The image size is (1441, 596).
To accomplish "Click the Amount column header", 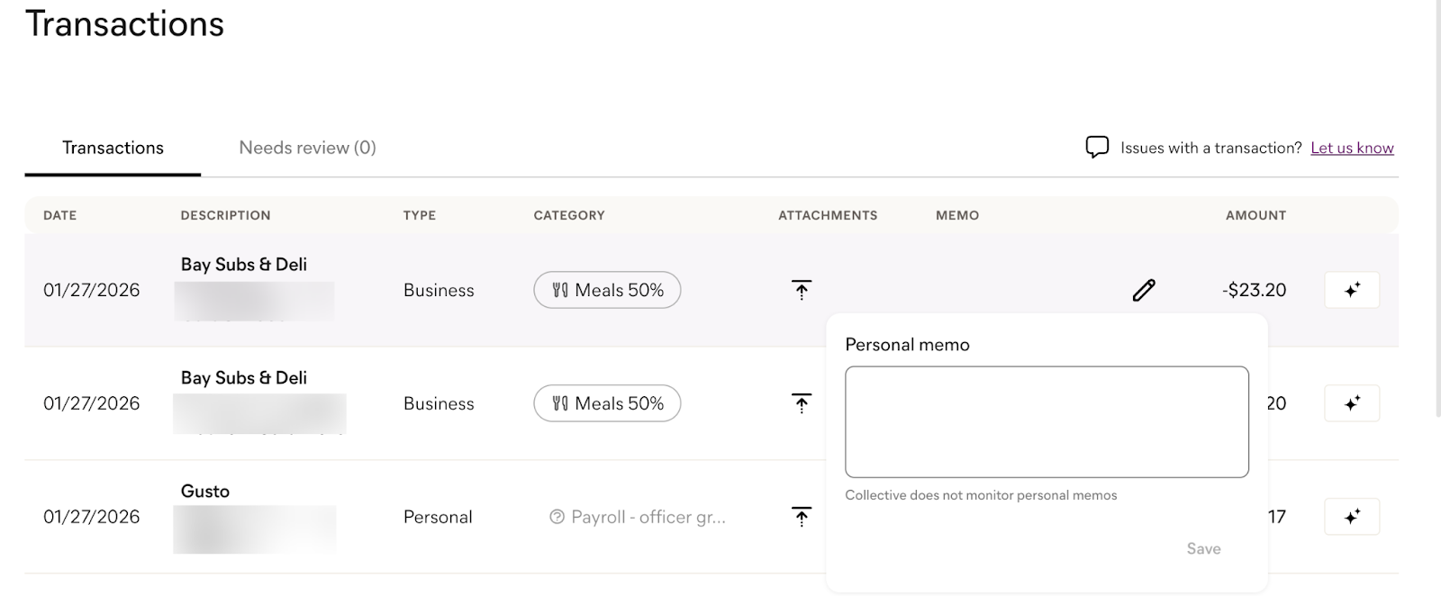I will (x=1255, y=215).
